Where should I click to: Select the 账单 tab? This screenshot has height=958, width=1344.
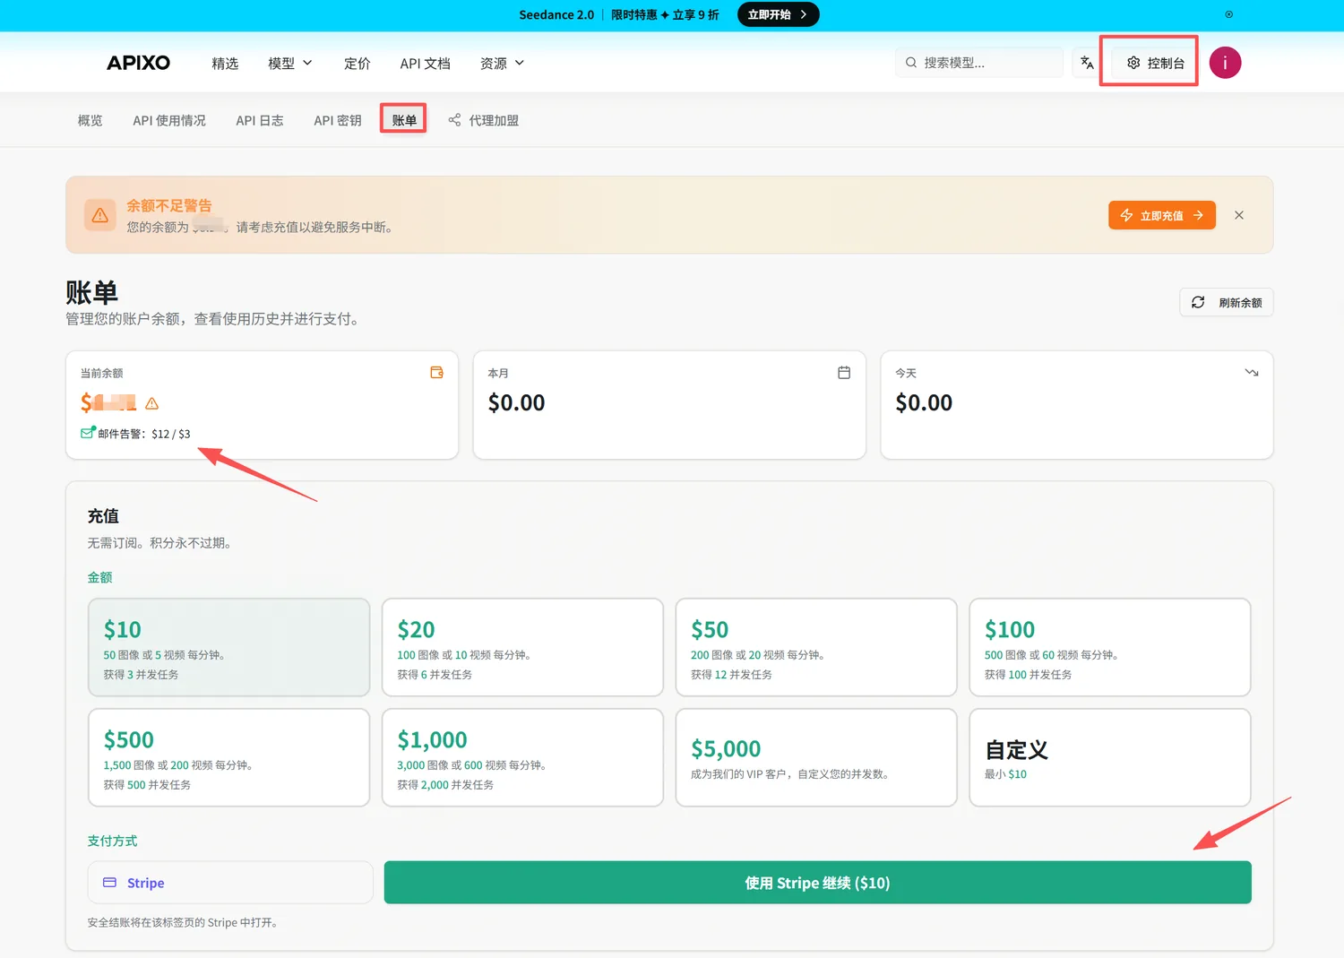click(404, 120)
